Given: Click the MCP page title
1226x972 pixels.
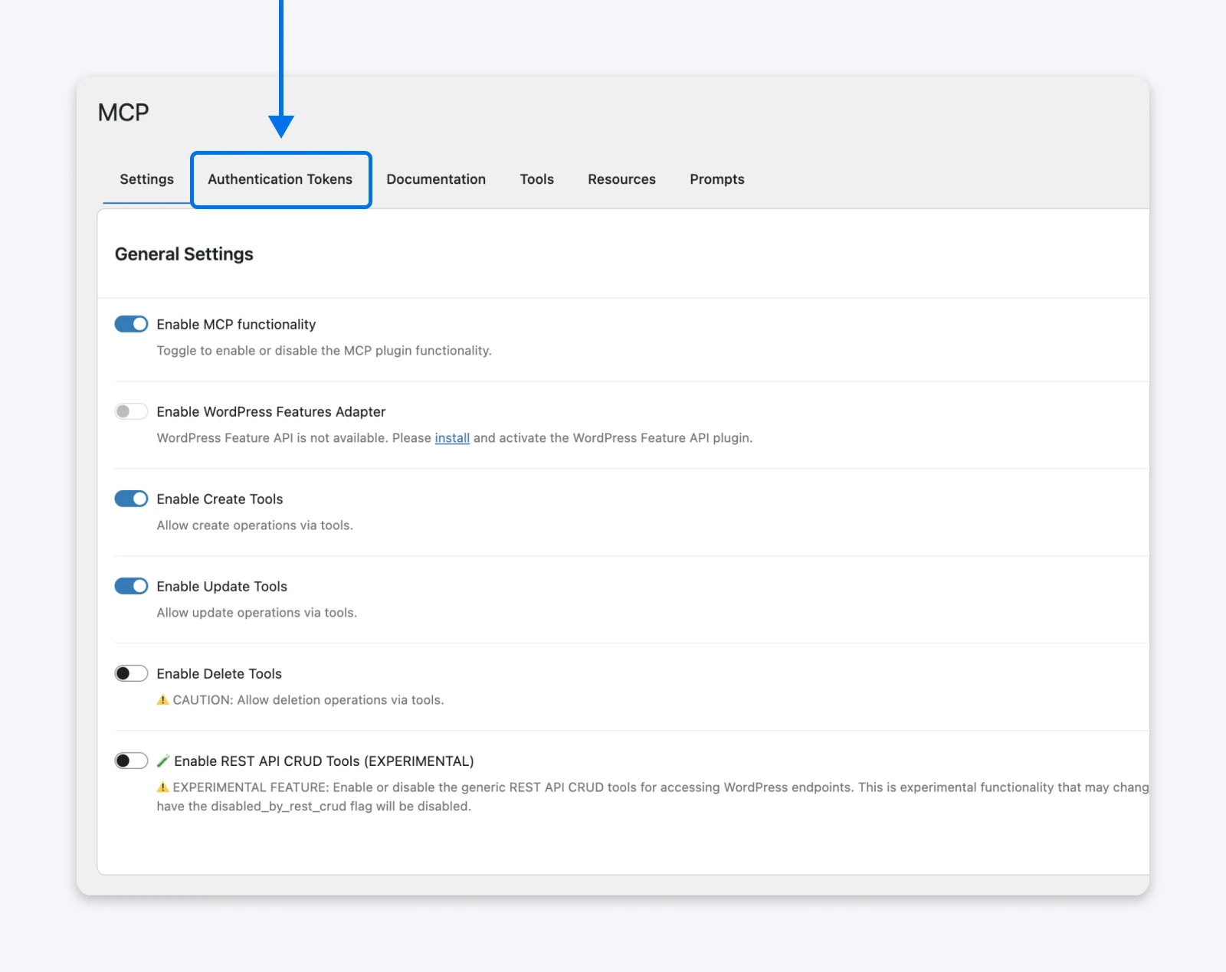Looking at the screenshot, I should coord(123,112).
